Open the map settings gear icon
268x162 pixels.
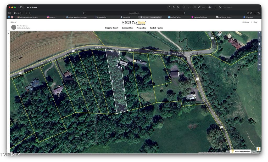coord(259,44)
